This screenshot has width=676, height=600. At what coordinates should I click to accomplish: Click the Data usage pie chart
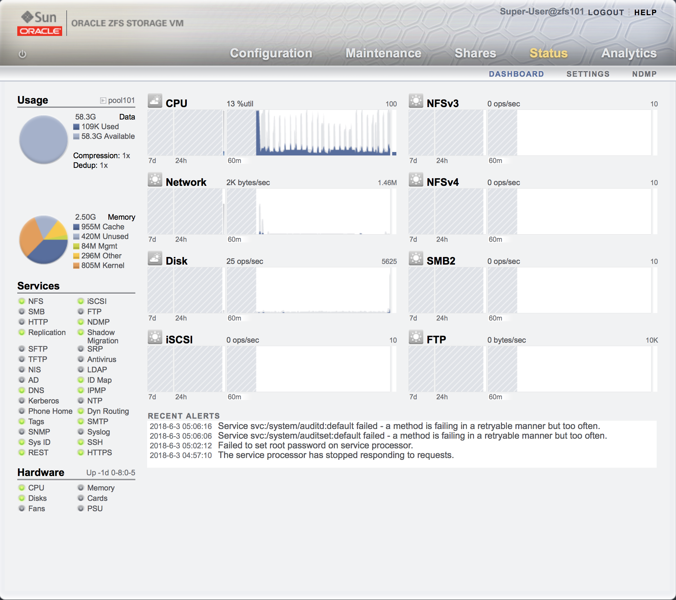click(x=44, y=139)
